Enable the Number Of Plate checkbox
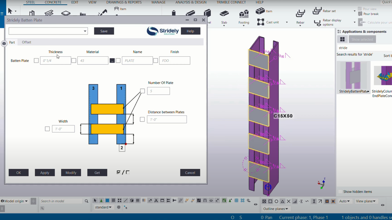 (143, 91)
